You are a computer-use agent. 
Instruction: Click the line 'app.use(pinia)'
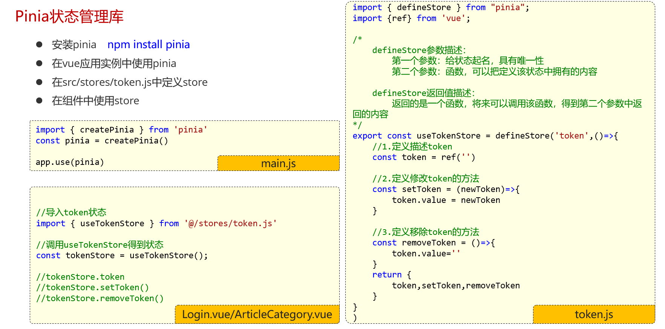point(70,162)
